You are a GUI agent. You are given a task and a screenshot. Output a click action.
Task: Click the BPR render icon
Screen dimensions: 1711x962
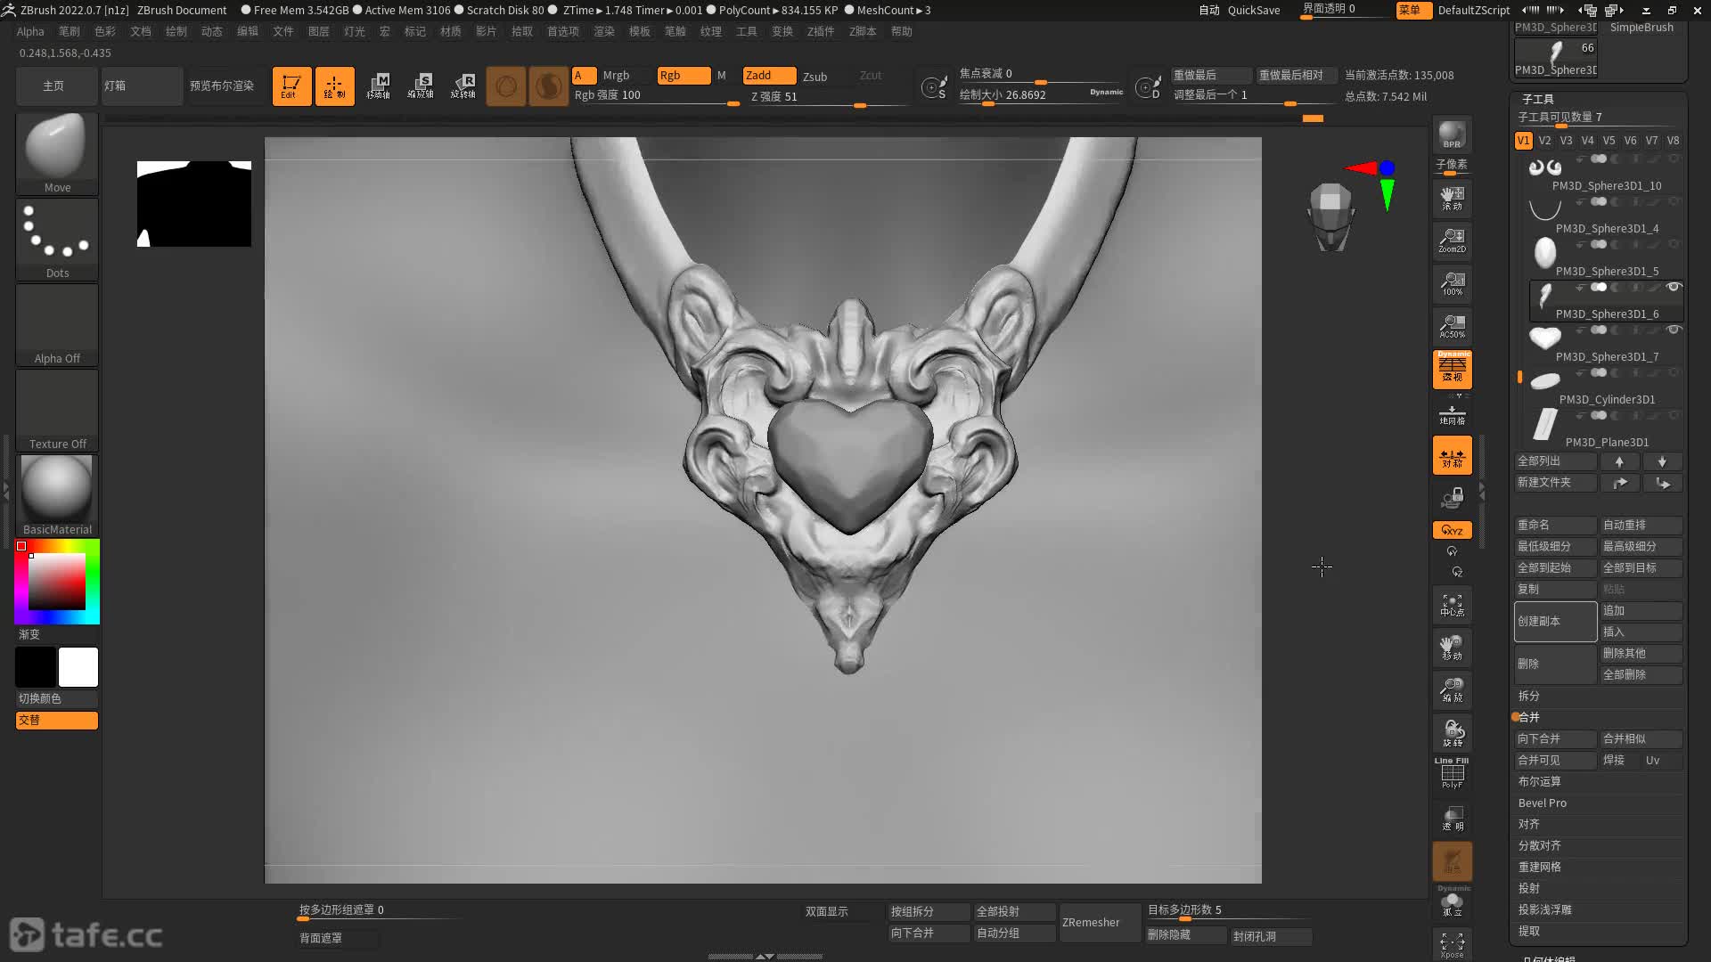click(x=1452, y=135)
